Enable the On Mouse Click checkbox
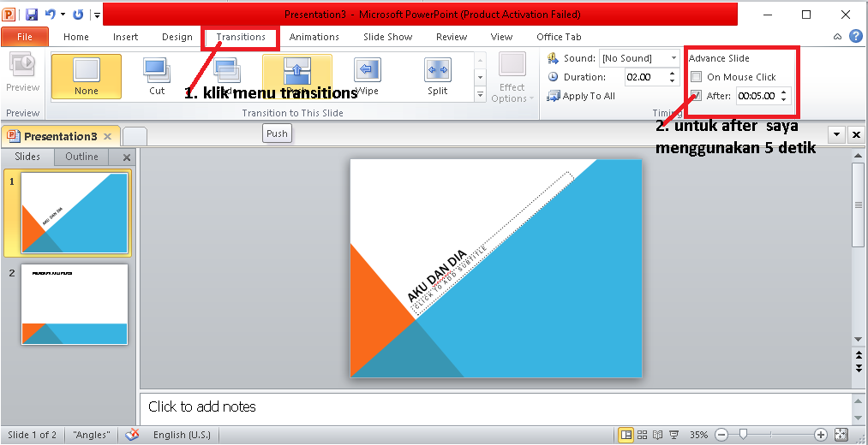The height and width of the screenshot is (445, 868). (x=697, y=77)
